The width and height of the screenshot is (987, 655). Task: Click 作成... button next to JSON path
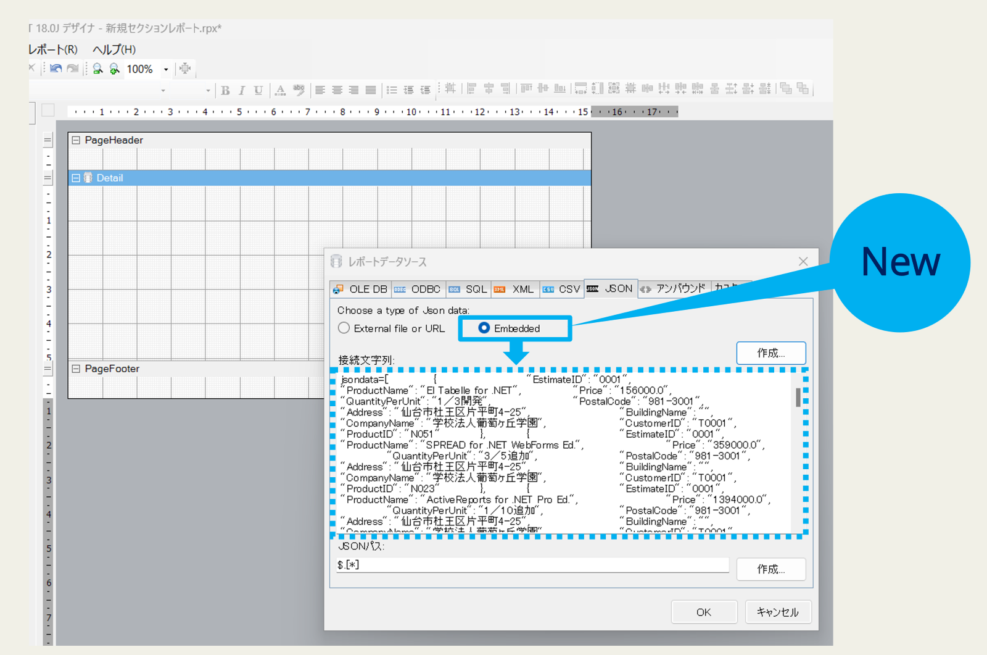pyautogui.click(x=771, y=569)
